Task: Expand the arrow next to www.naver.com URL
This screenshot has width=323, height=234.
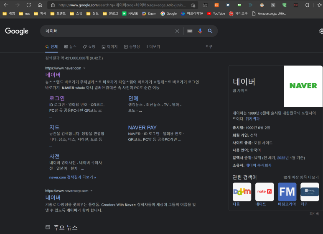Action: point(84,68)
